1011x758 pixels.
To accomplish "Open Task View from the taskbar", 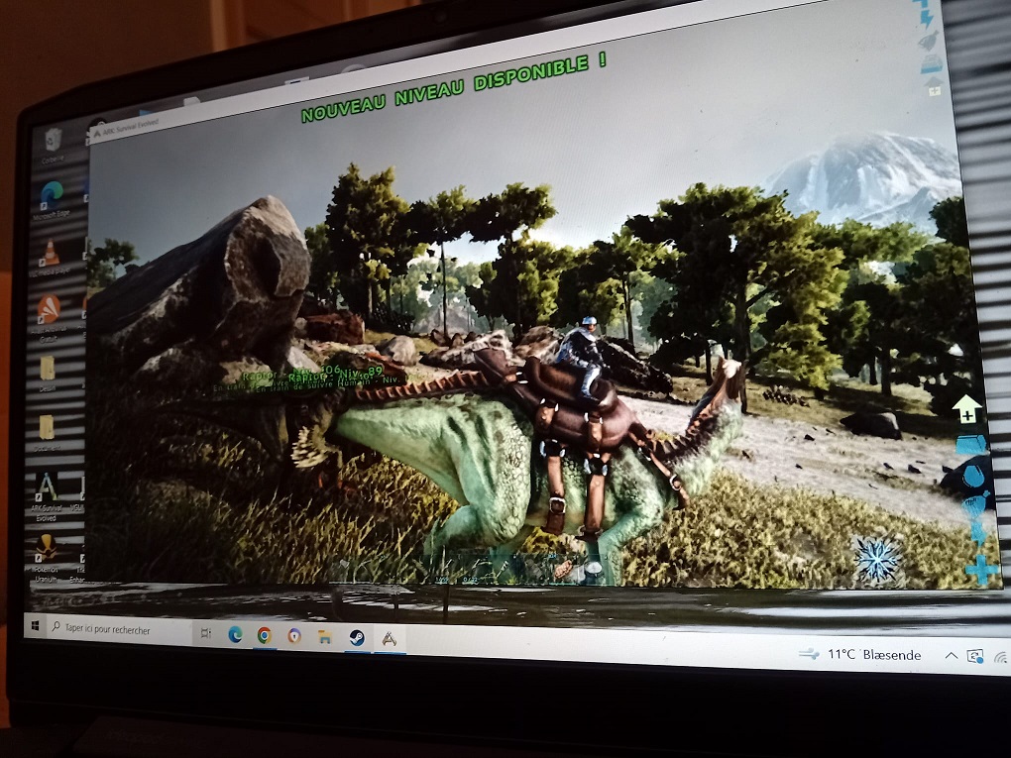I will 206,633.
